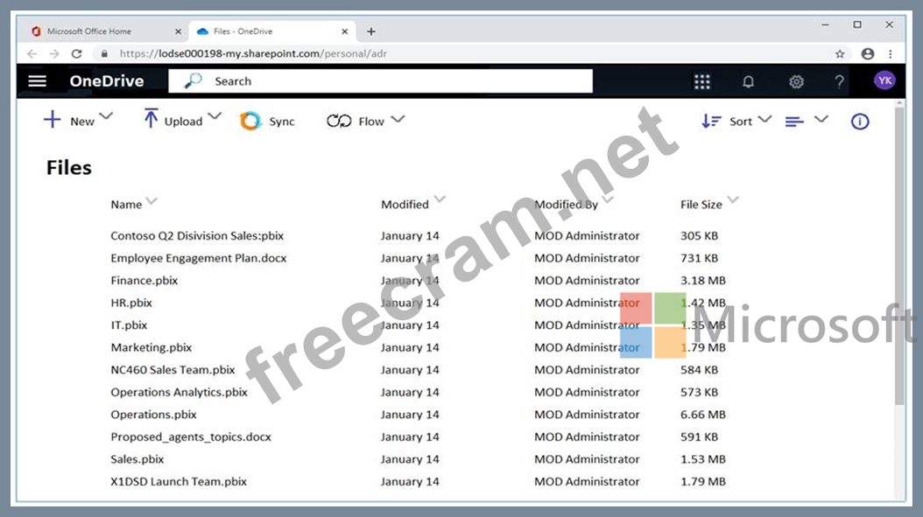Open the Modified column dropdown
This screenshot has width=923, height=517.
[440, 199]
